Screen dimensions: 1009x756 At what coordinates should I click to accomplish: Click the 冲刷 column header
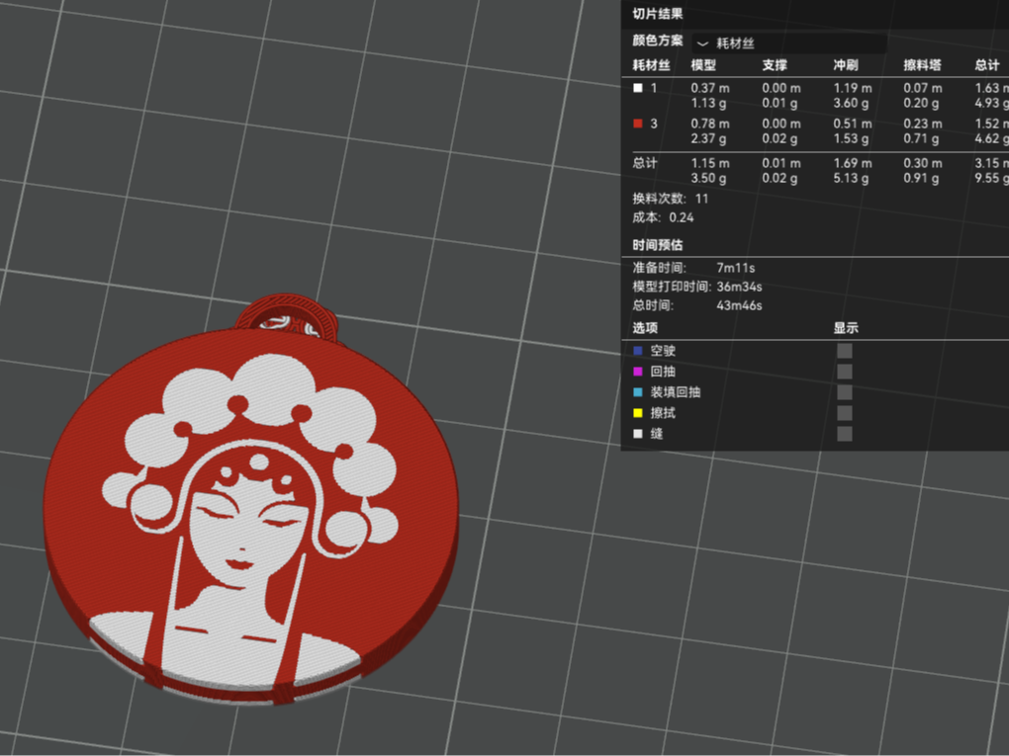846,65
